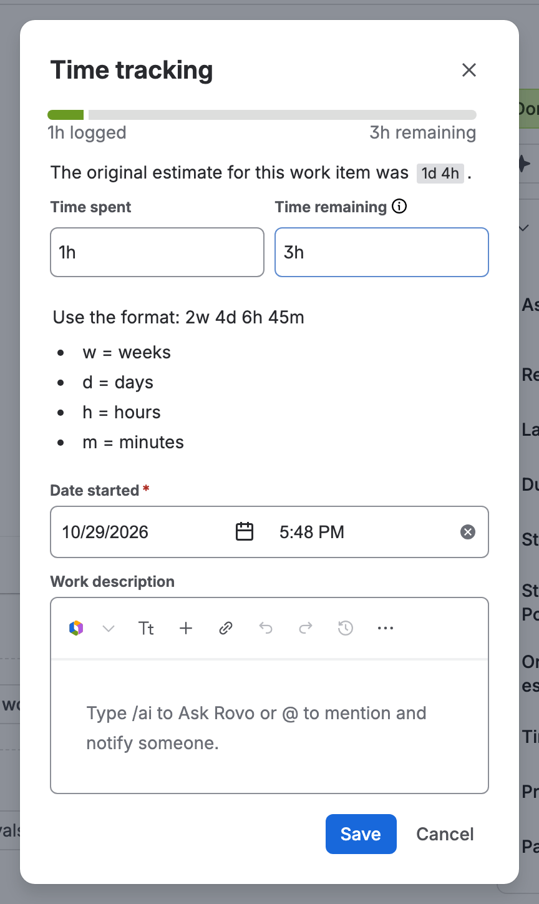Click the insert plus icon
Image resolution: width=539 pixels, height=904 pixels.
click(186, 628)
